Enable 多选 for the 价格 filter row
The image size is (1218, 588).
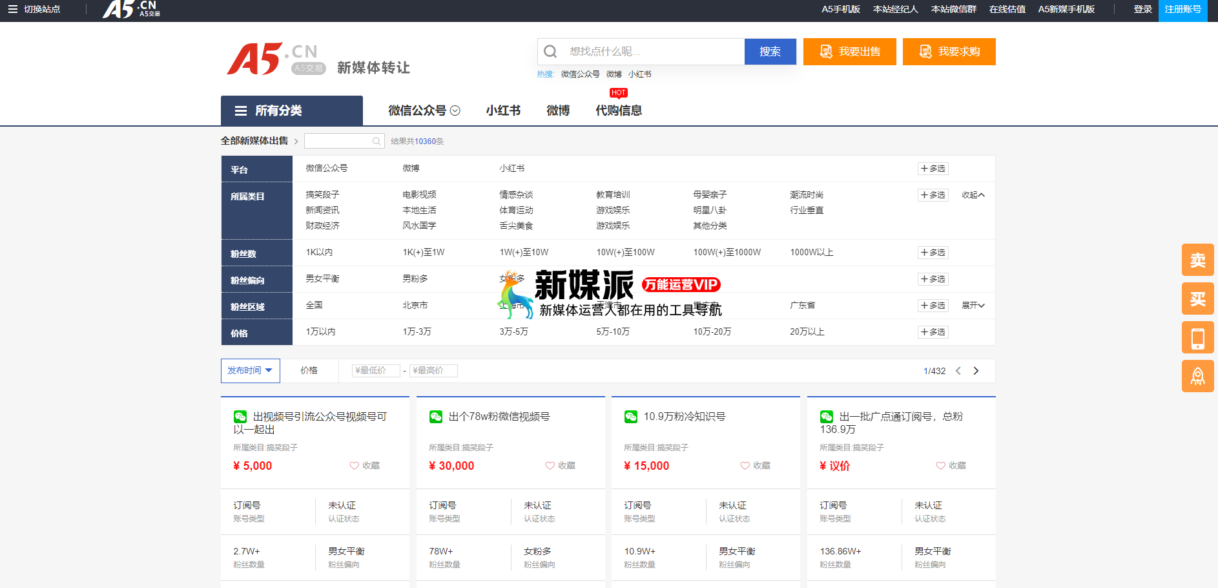(933, 332)
